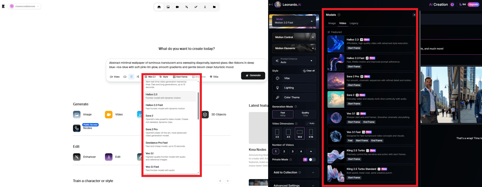
Task: Select the 4:5 video dimension
Action: click(x=288, y=133)
